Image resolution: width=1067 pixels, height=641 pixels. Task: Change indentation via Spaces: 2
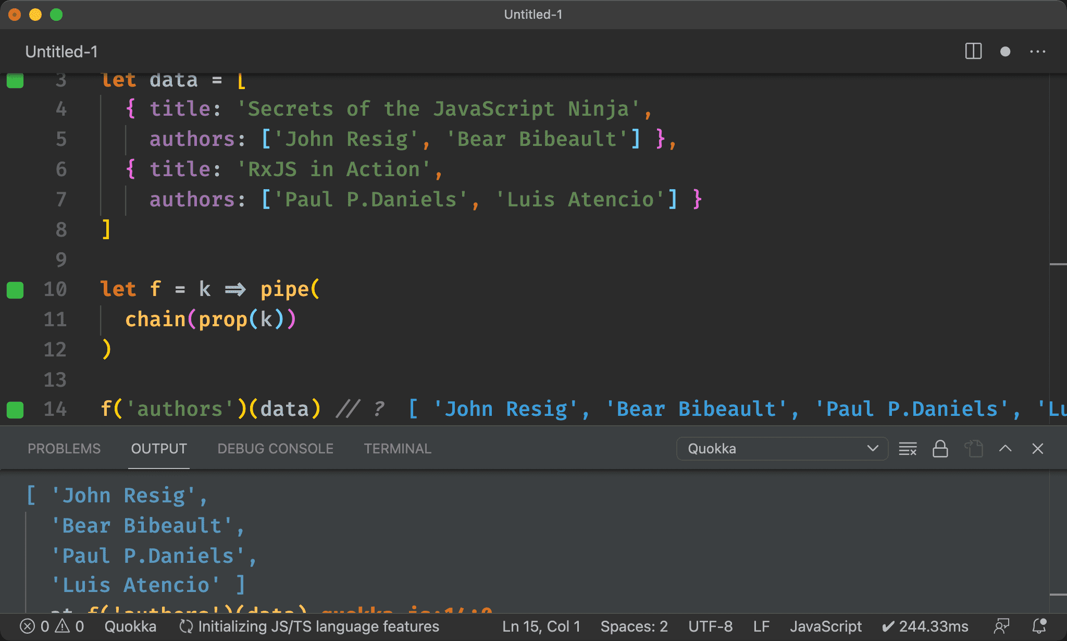[x=634, y=626]
